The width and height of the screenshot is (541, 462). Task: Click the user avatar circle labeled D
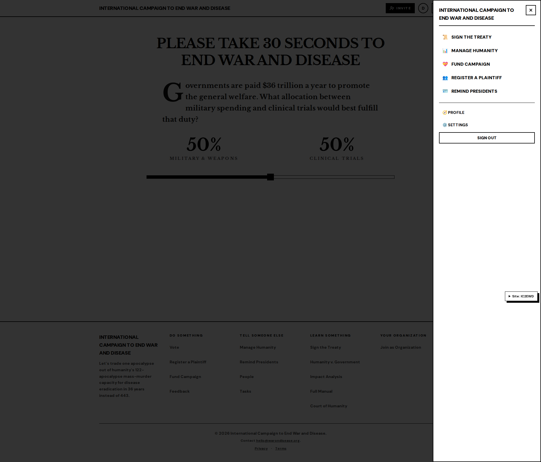[423, 8]
